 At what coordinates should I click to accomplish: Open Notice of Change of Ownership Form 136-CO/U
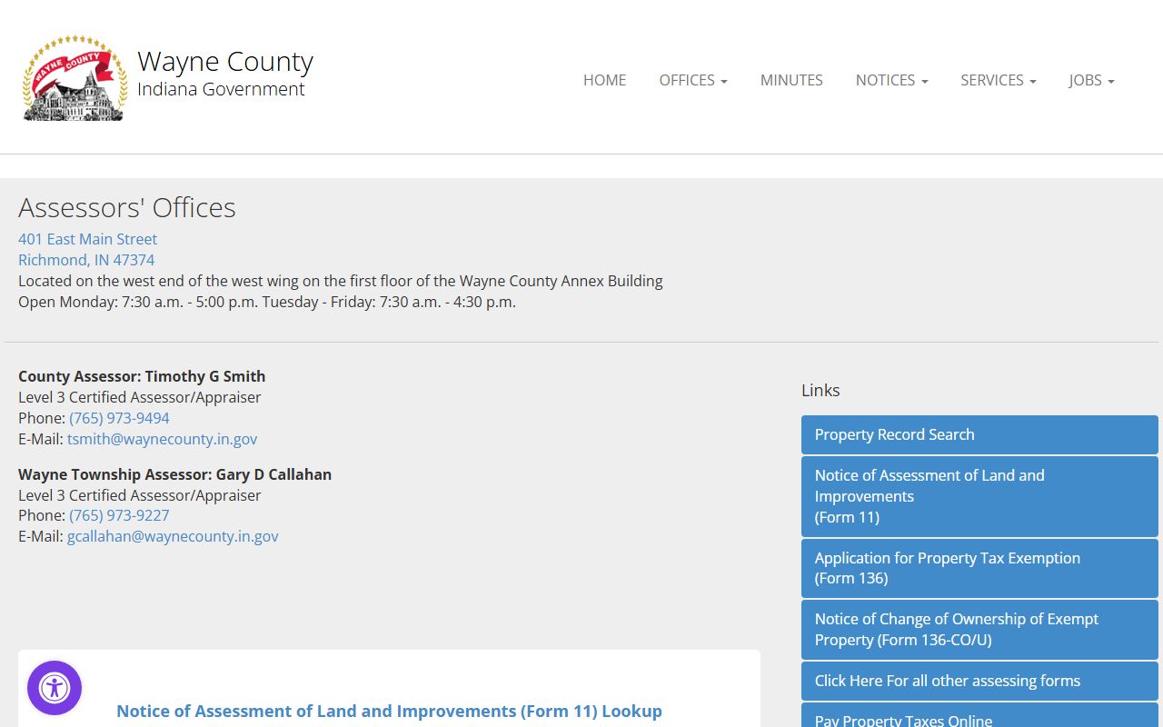click(x=979, y=629)
